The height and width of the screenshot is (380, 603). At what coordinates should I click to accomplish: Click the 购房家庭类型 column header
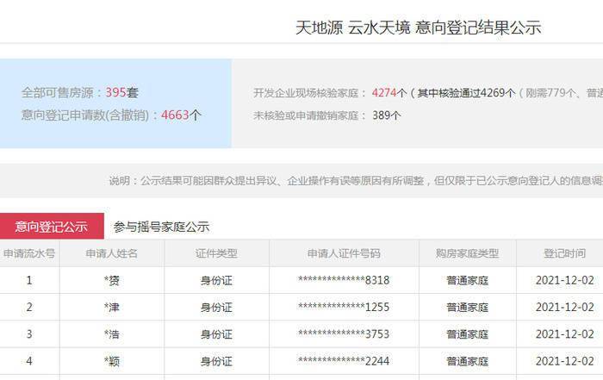tap(467, 253)
